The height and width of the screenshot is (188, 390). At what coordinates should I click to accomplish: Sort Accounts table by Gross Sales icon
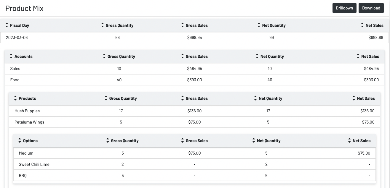tap(183, 56)
